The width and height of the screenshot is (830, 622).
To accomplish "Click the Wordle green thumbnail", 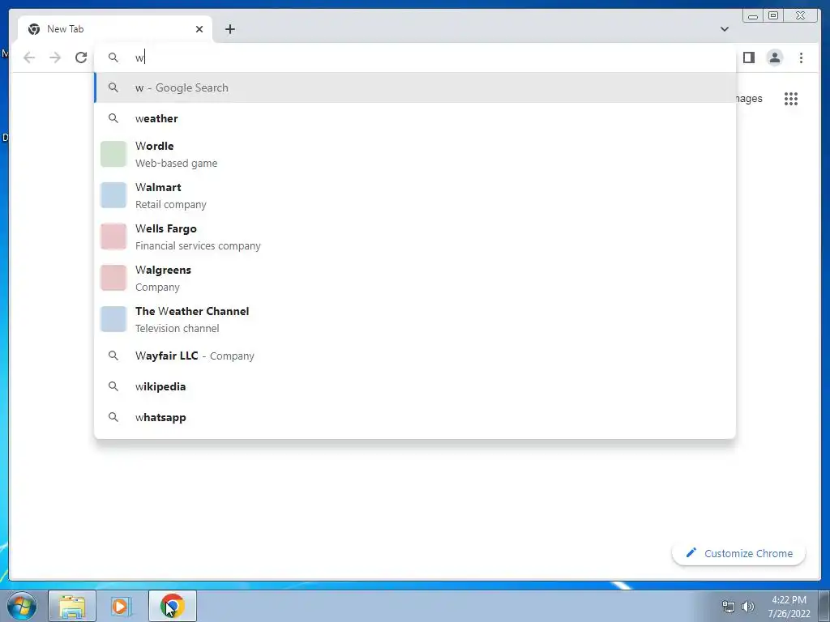I will (x=113, y=155).
